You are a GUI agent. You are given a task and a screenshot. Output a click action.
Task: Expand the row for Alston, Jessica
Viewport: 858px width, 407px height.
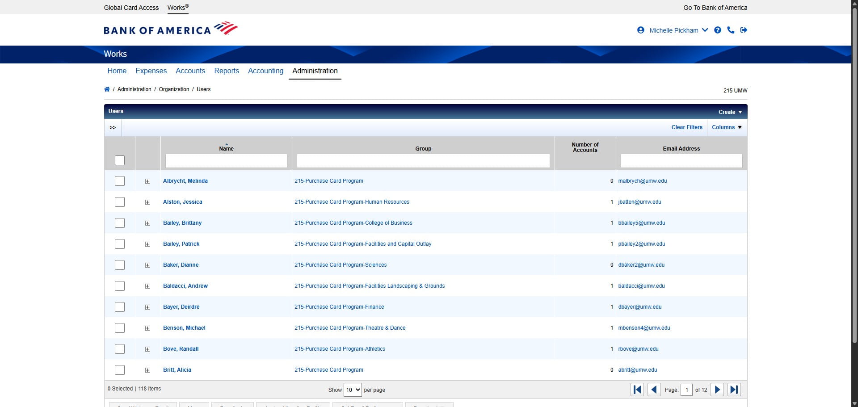[147, 202]
